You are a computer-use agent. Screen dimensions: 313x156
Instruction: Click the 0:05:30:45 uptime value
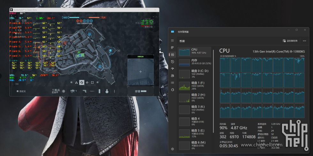[229, 146]
